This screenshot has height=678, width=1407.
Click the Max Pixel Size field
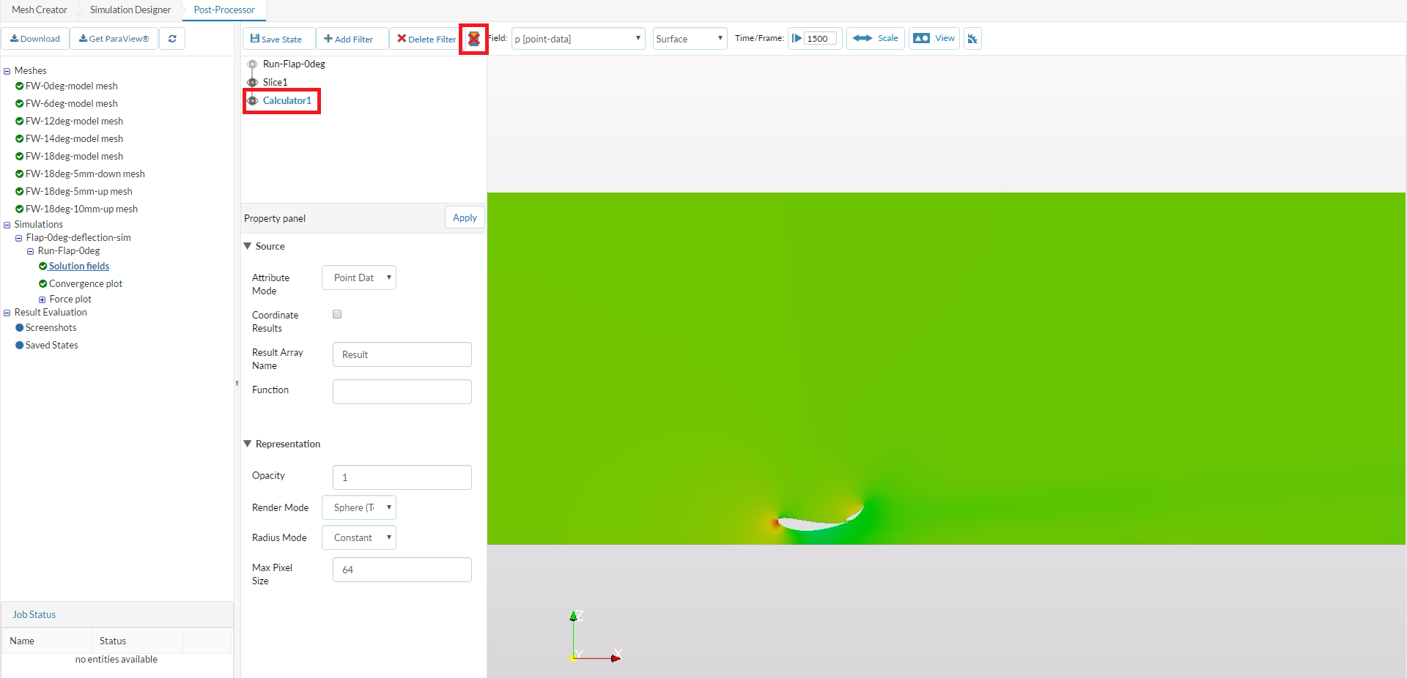pos(402,570)
